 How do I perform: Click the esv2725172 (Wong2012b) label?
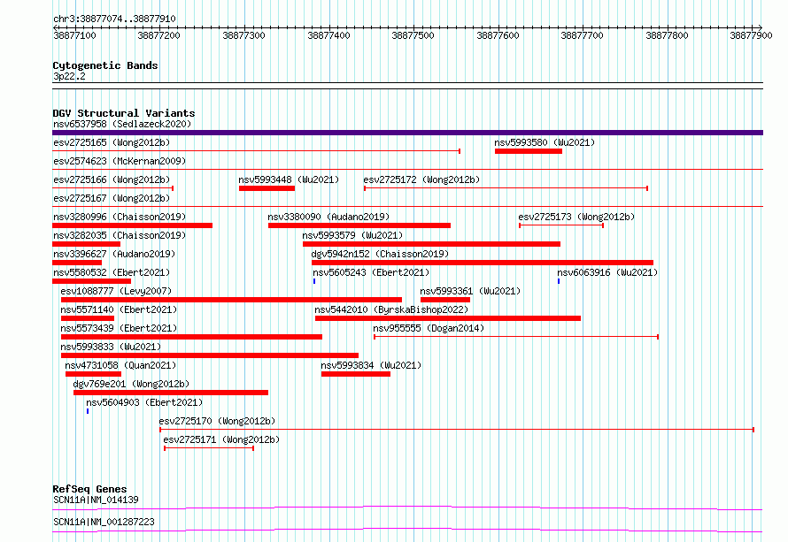(x=421, y=179)
